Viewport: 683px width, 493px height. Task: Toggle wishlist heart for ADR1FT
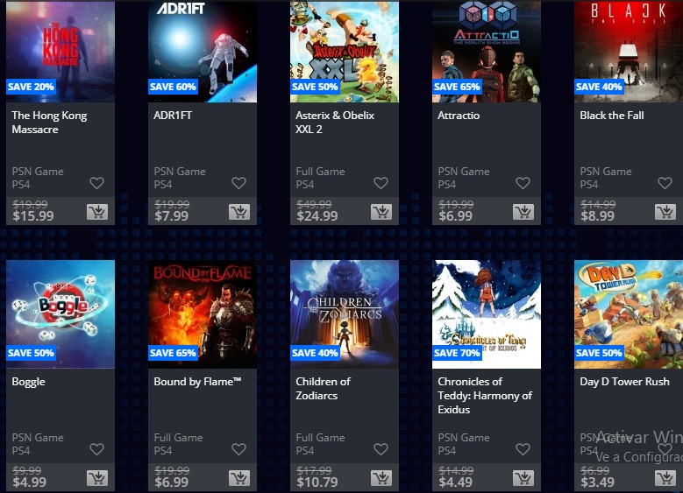[x=238, y=183]
